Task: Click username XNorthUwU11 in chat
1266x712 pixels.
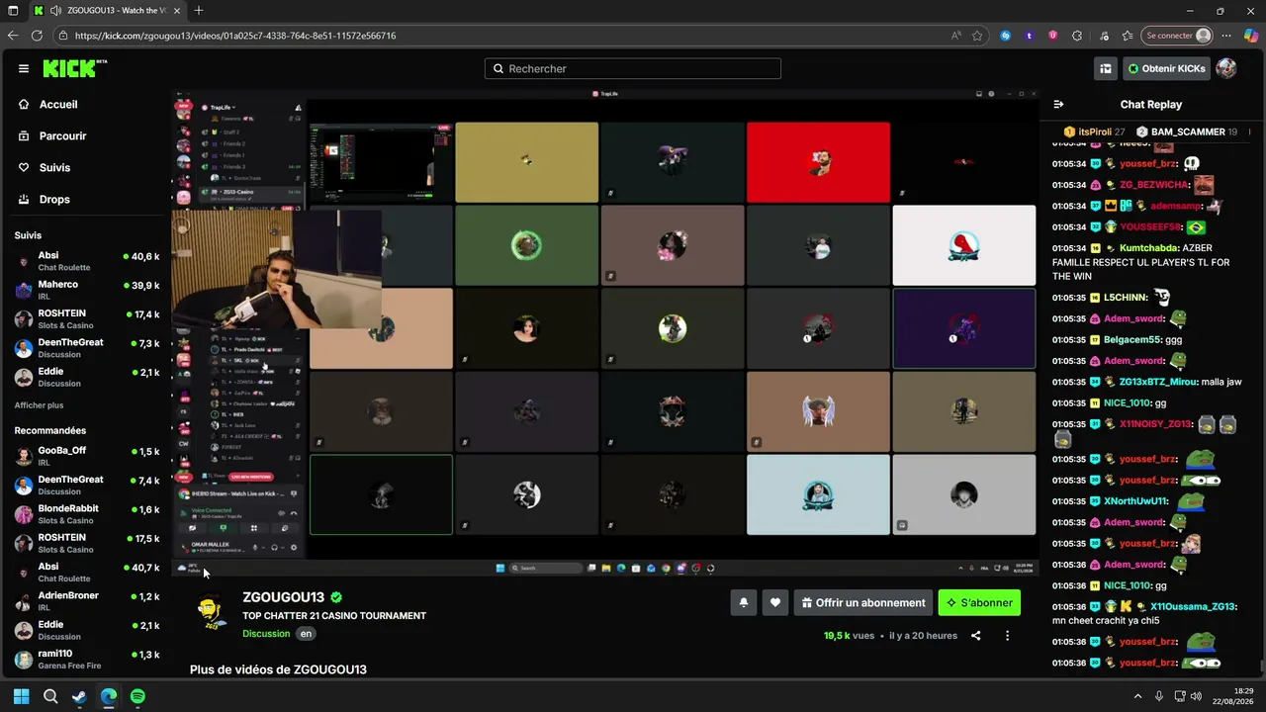Action: coord(1136,501)
